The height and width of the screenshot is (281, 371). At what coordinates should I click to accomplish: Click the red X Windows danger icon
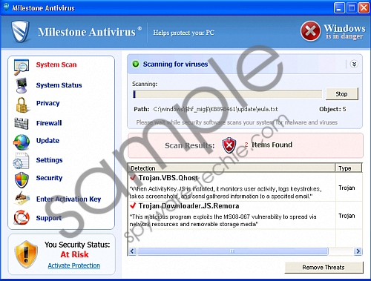click(x=310, y=31)
